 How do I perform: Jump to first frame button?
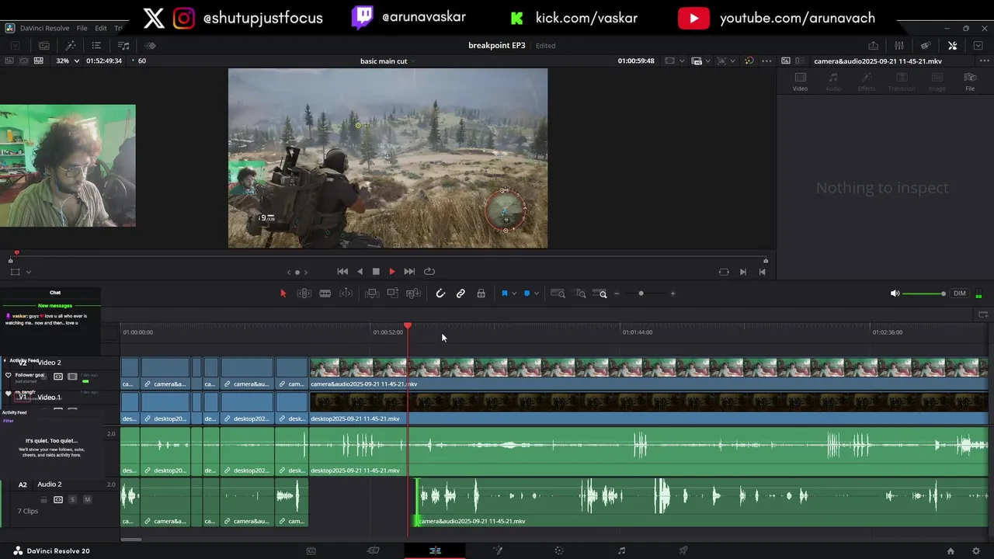point(342,272)
